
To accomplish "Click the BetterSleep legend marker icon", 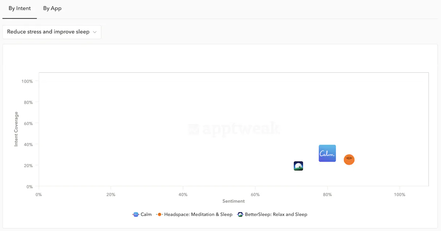I will [240, 214].
